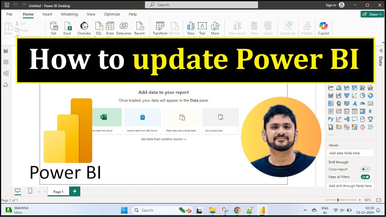Click the zoom in plus button
This screenshot has width=386, height=217.
[x=359, y=200]
